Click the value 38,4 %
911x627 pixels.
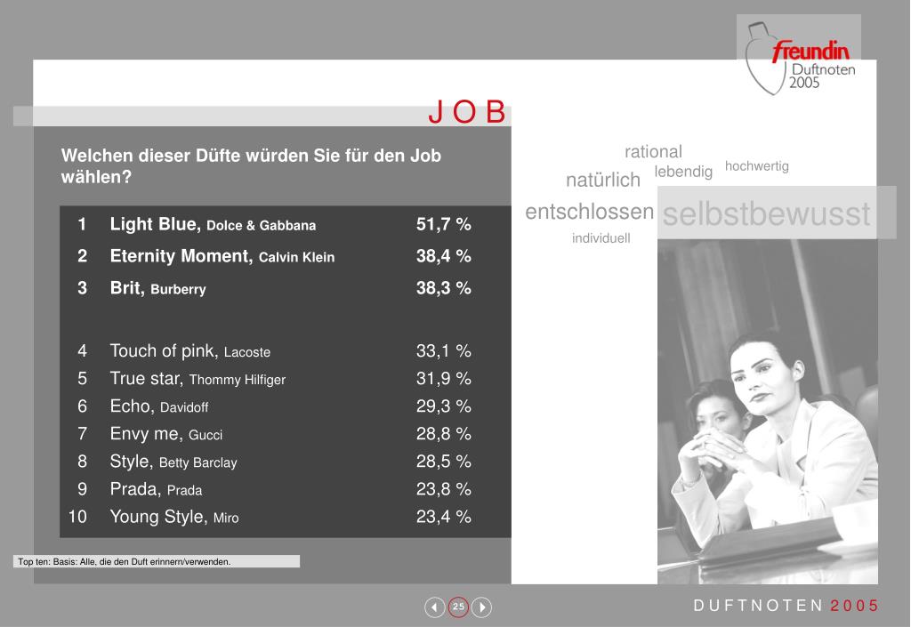443,256
